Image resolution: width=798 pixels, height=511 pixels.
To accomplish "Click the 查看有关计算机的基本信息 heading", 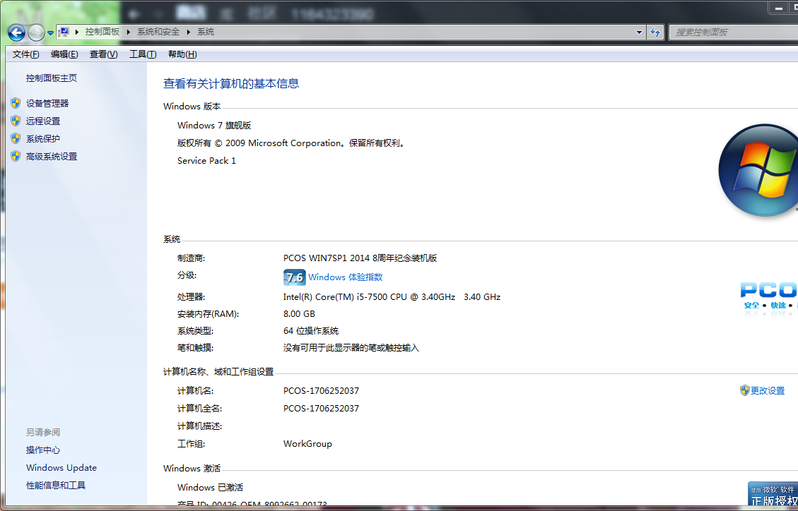I will tap(231, 84).
